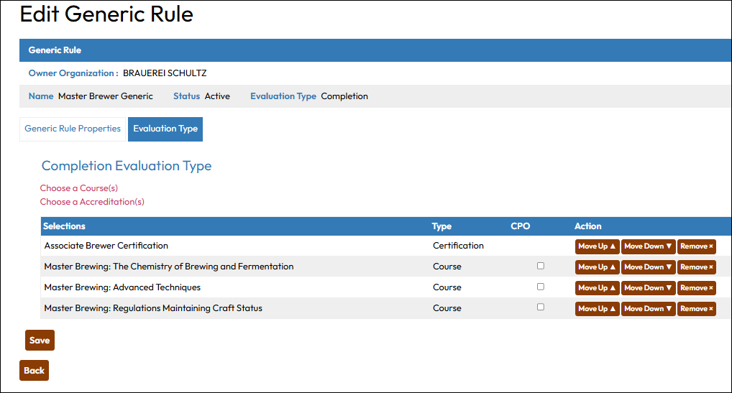
Task: Check CPO for Chemistry of Brewing course
Action: pos(541,266)
